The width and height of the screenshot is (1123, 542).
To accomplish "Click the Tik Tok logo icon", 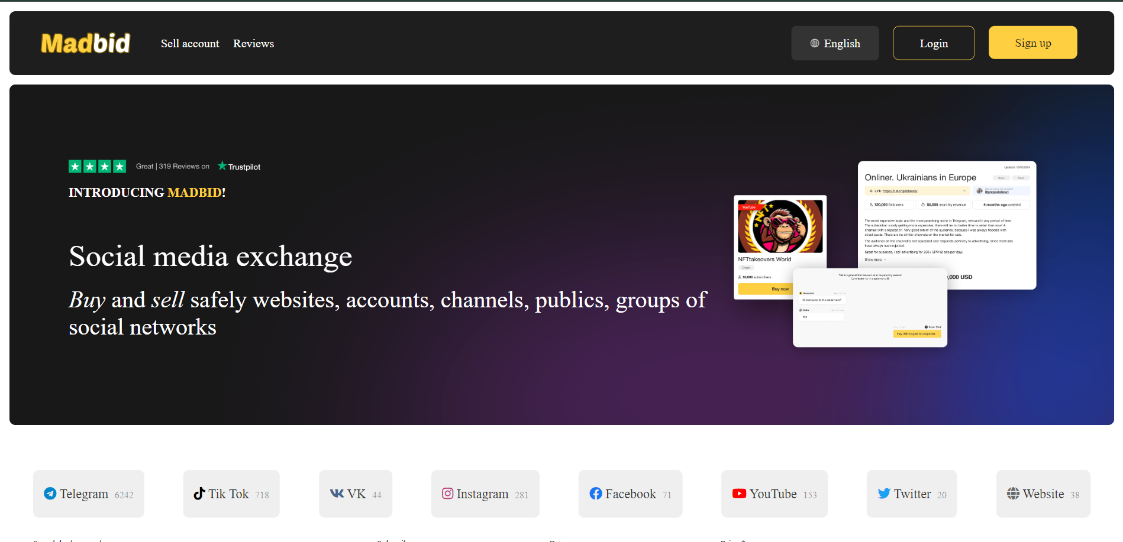I will [x=199, y=494].
